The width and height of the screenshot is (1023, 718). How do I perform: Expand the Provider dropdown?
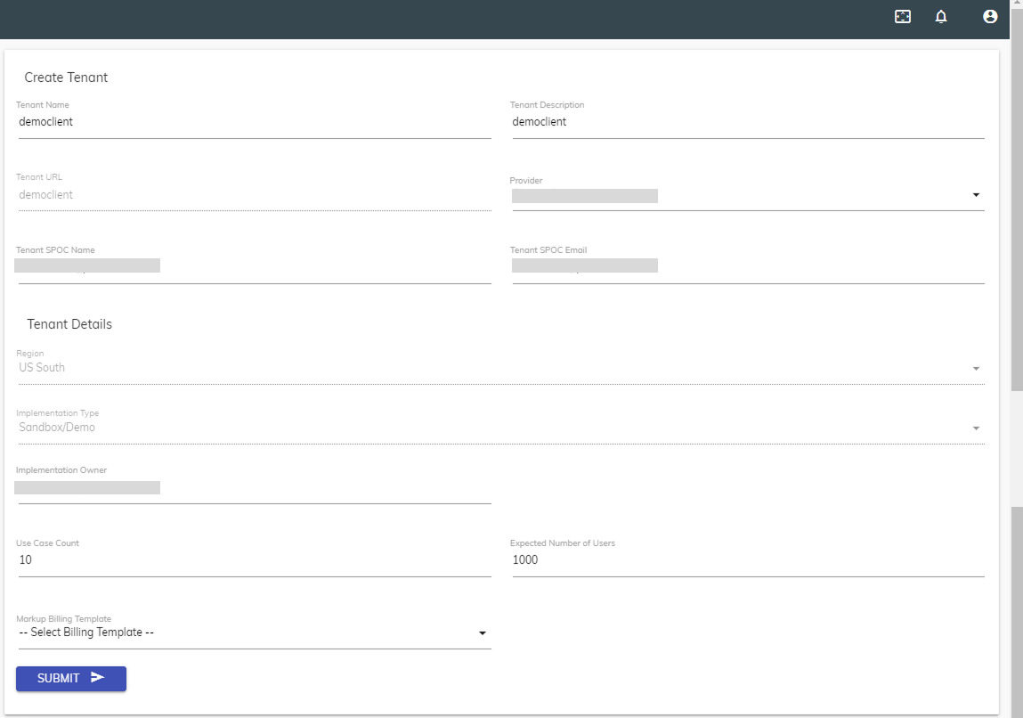click(976, 195)
